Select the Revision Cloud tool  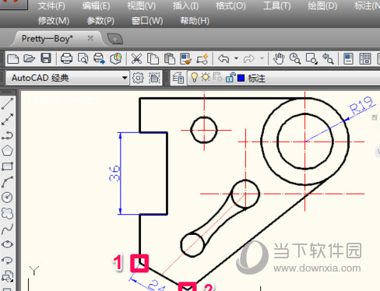(x=7, y=213)
